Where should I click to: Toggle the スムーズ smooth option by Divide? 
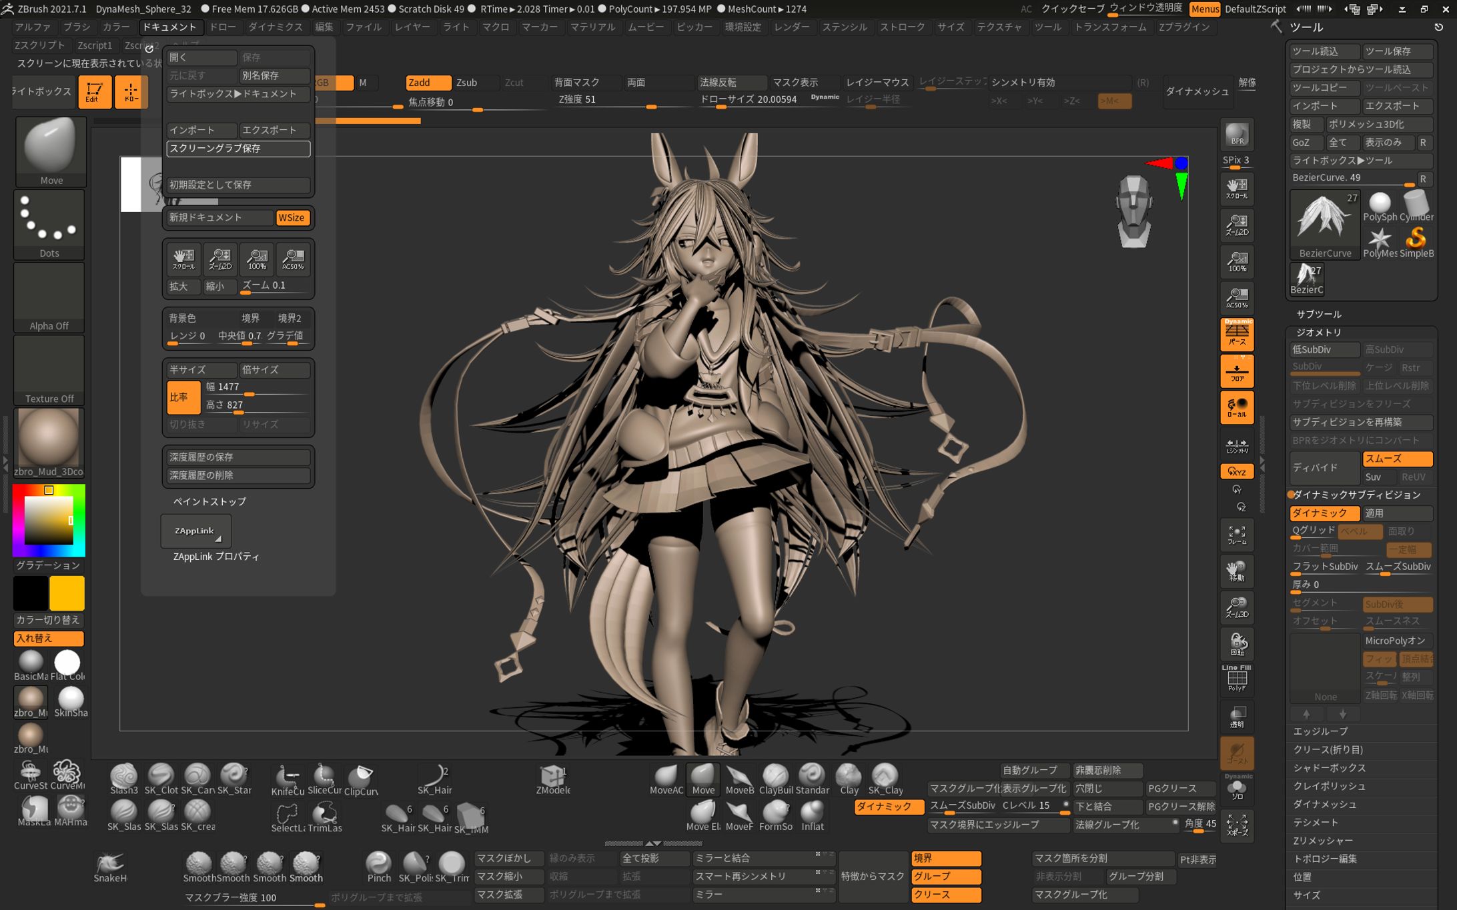click(x=1397, y=459)
